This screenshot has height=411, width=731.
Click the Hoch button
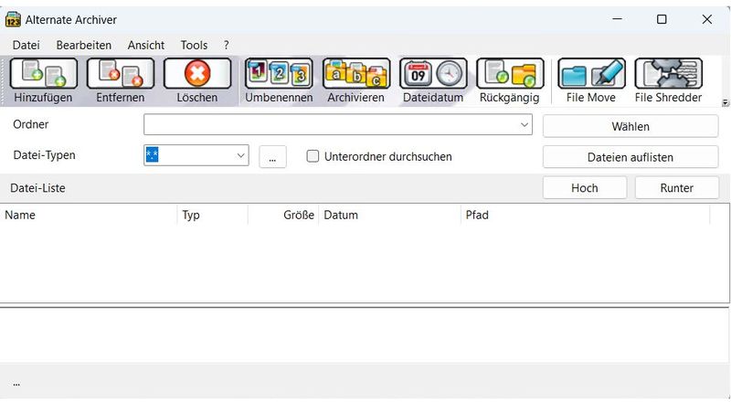point(585,188)
